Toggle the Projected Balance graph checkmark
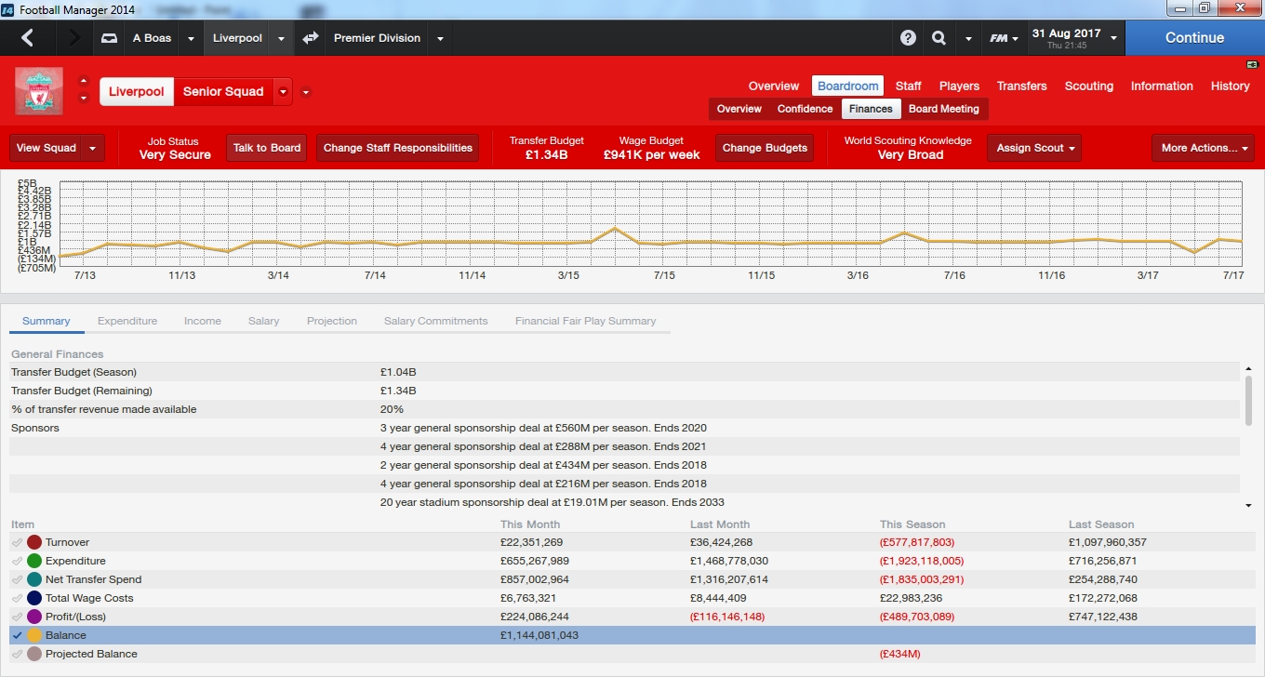This screenshot has height=677, width=1265. pos(17,654)
